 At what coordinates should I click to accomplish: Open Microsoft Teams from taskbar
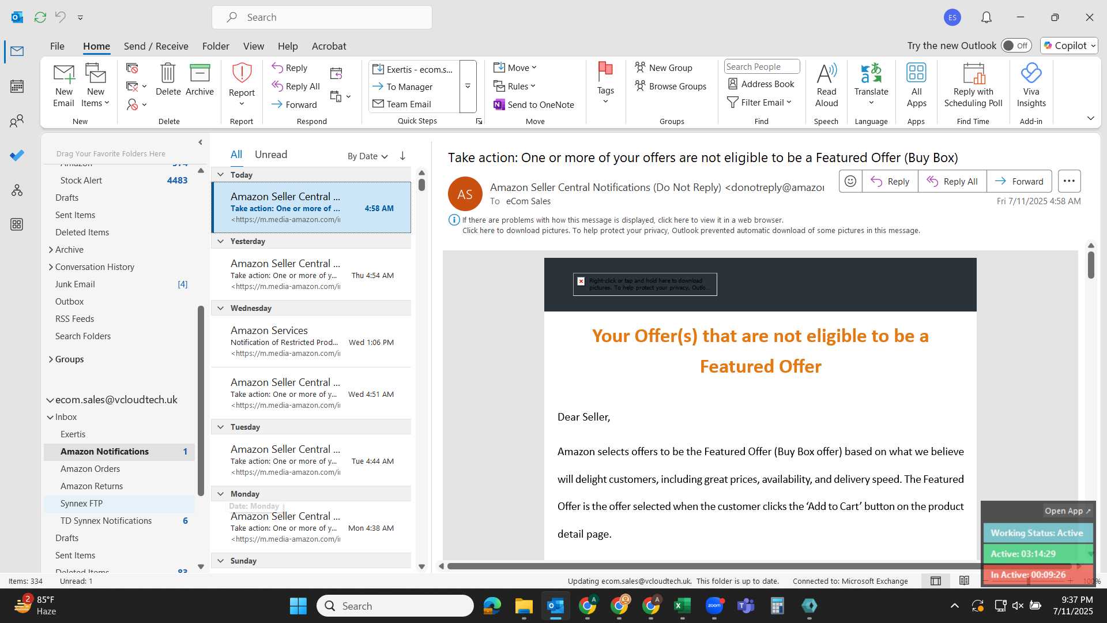pyautogui.click(x=746, y=606)
